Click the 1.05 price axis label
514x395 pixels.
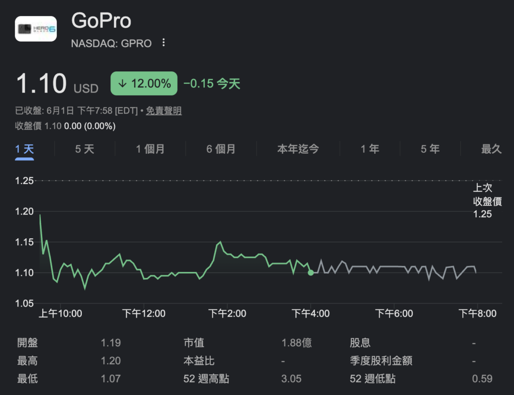(24, 303)
